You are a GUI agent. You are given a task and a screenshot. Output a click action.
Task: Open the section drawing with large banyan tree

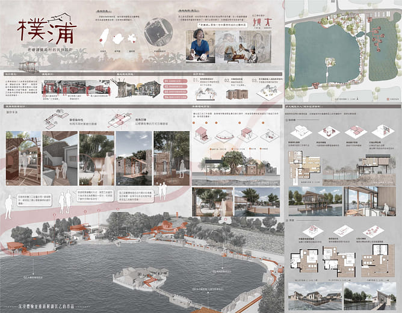click(236, 166)
